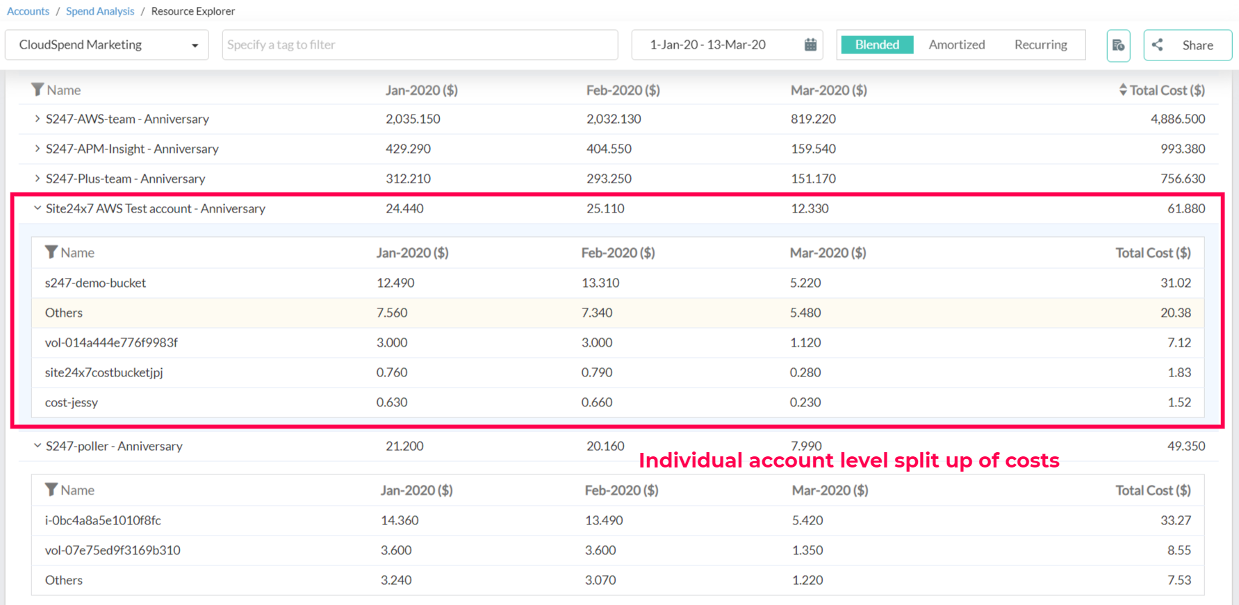Viewport: 1239px width, 605px height.
Task: Click filter icon in Site24x7 AWS Test sub-table
Action: [51, 252]
